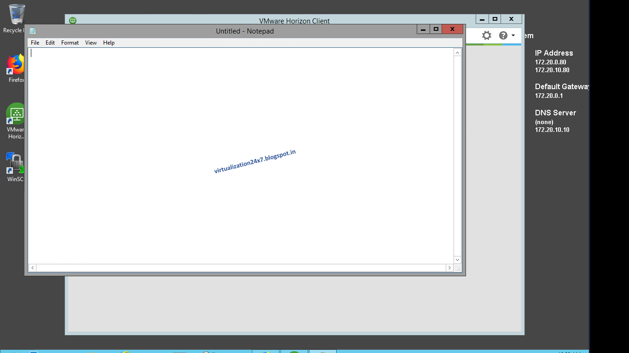Click the Untitled - Notepad title bar text
Screen dimensions: 629x353
pyautogui.click(x=245, y=31)
